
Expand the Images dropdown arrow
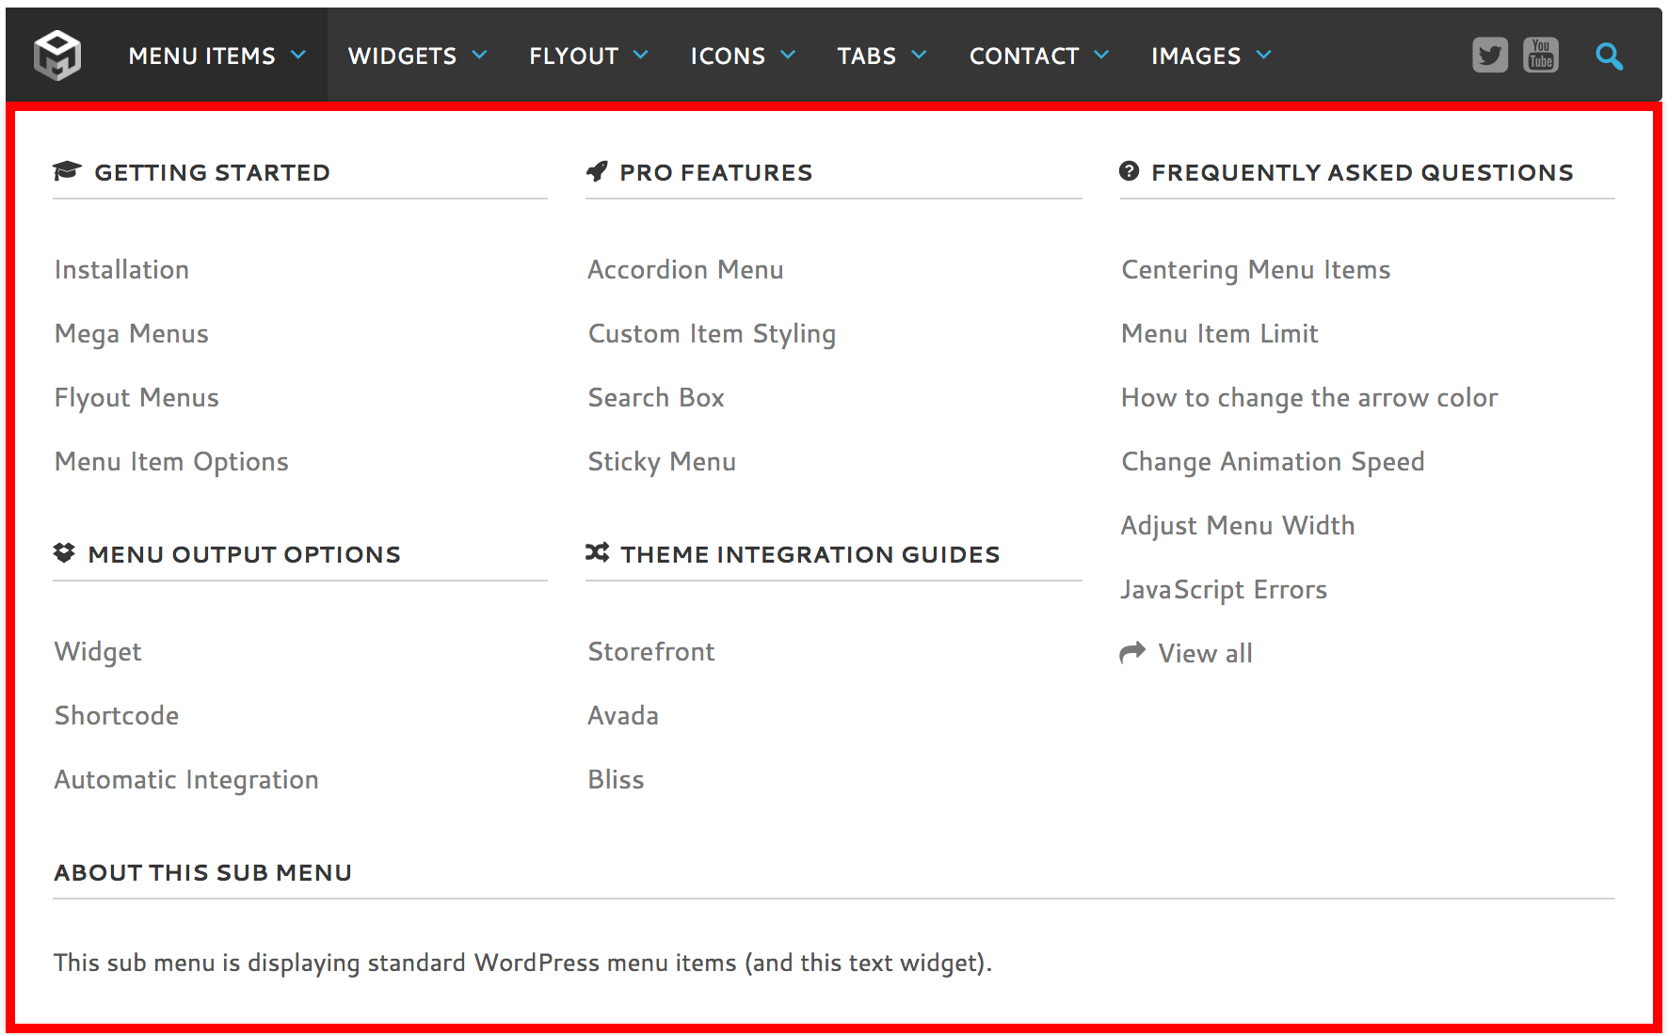coord(1264,56)
